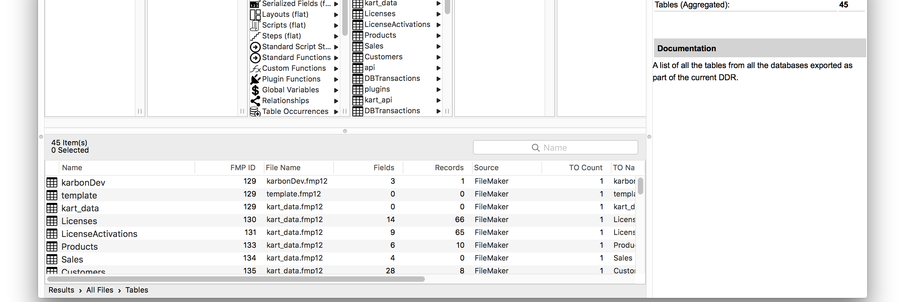Screen dimensions: 905x302
Task: Click the Layouts (flat) icon
Action: coord(255,15)
